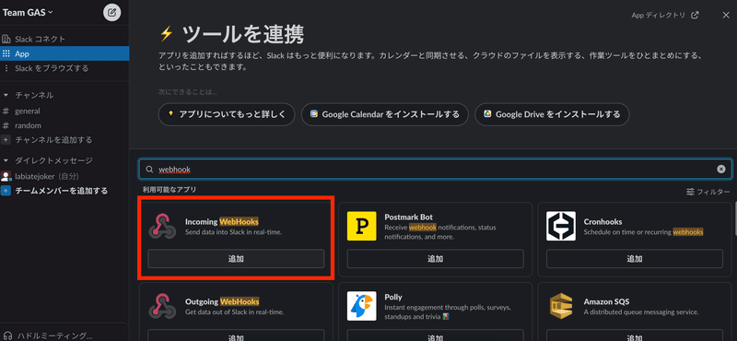Open the Outgoing WebHooks title

click(x=222, y=301)
